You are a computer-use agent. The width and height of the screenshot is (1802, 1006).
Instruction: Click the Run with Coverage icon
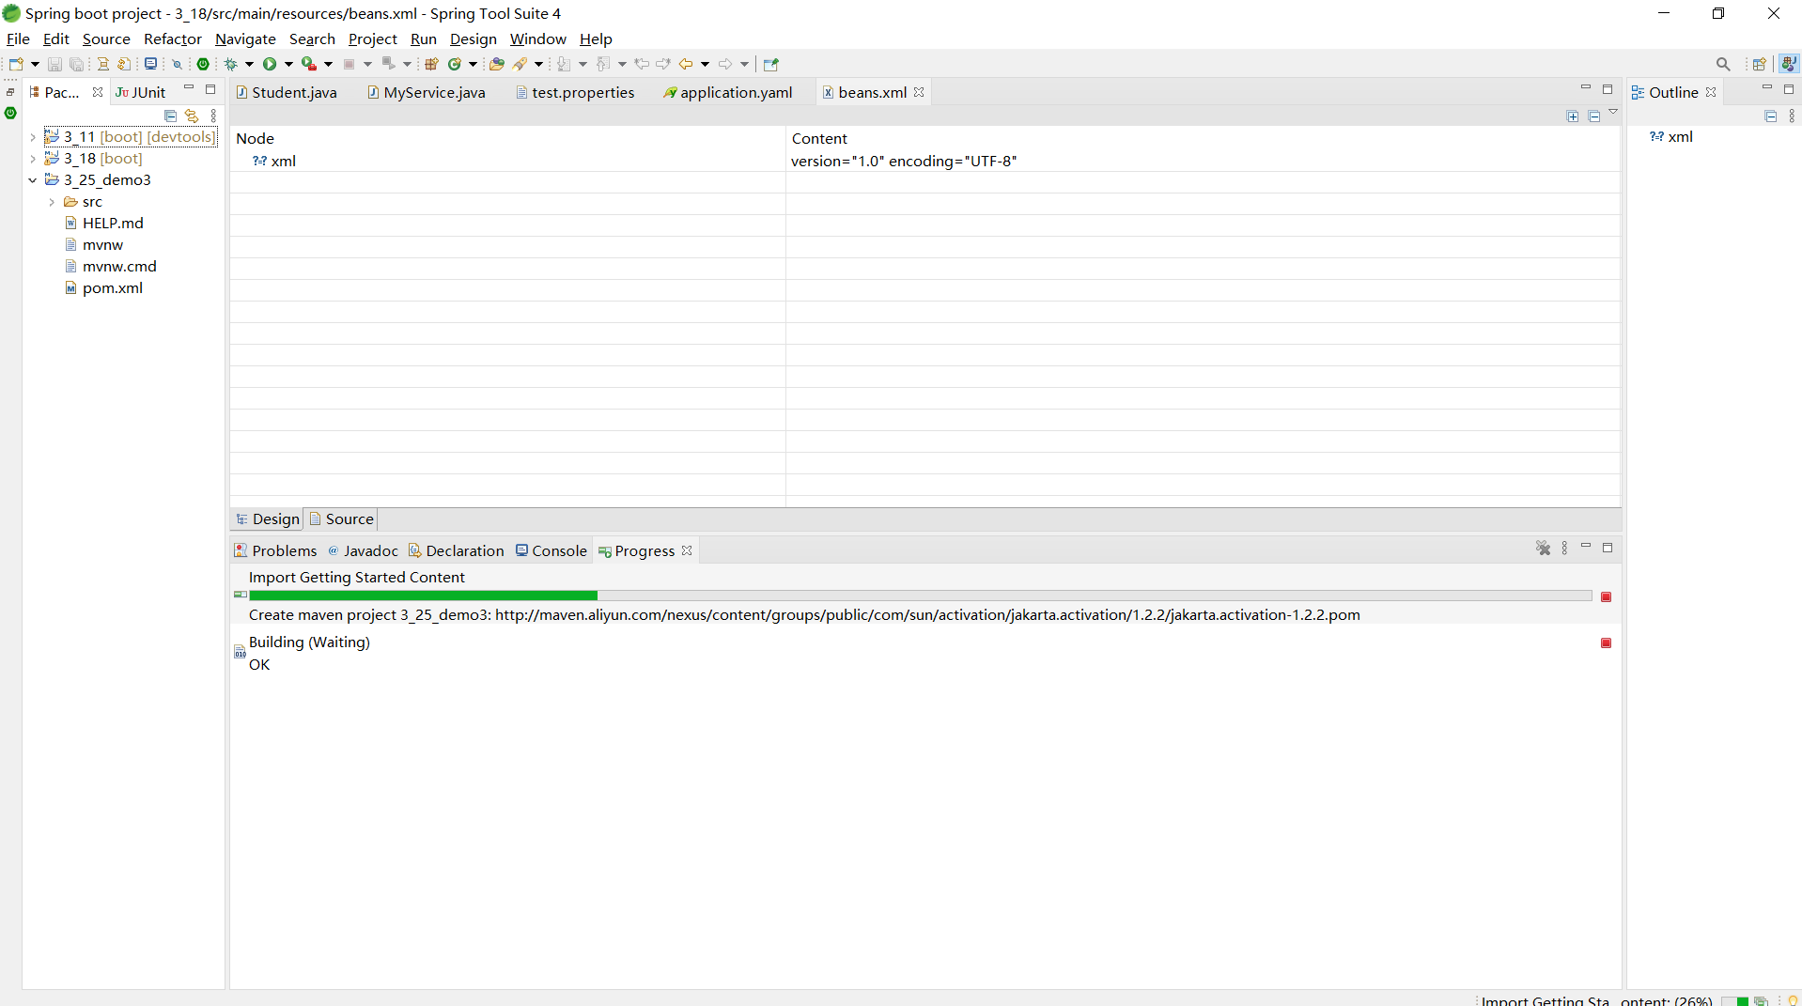click(308, 64)
